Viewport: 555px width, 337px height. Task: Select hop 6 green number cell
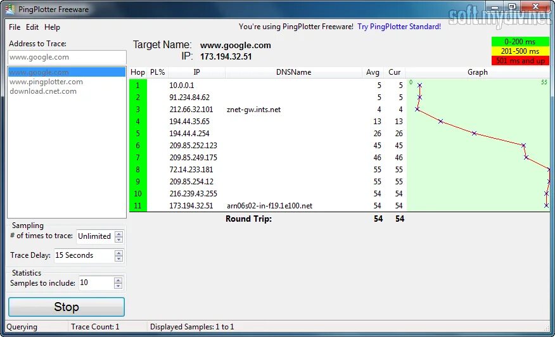[138, 146]
